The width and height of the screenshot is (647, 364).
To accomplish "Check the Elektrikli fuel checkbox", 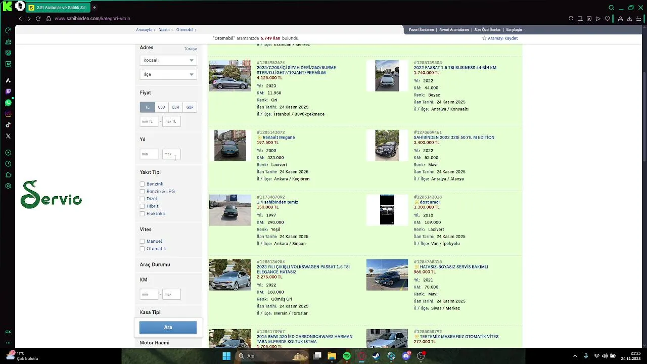I will point(142,213).
